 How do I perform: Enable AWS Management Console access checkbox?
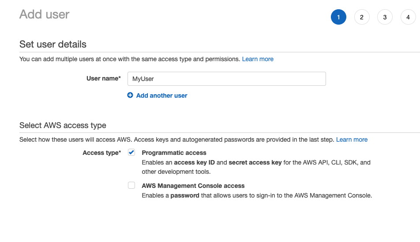[x=131, y=185]
